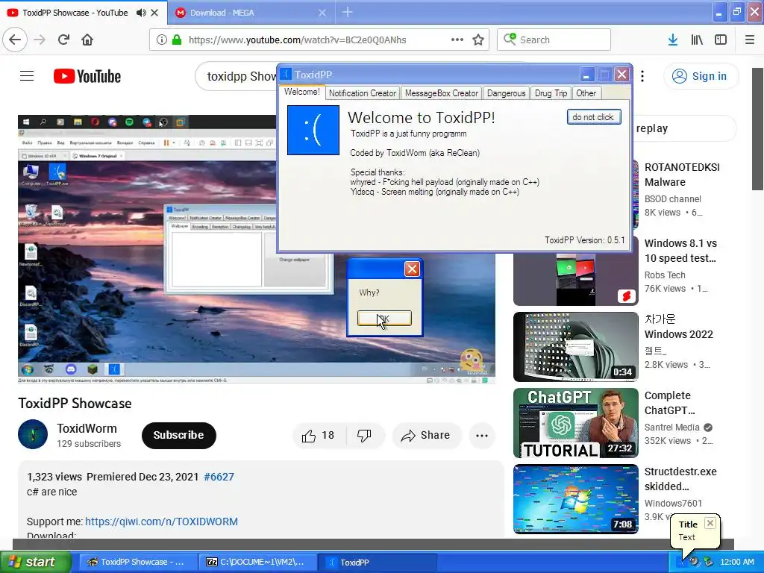Dislike the video with thumbs down
Viewport: 764px width, 573px height.
pos(364,435)
